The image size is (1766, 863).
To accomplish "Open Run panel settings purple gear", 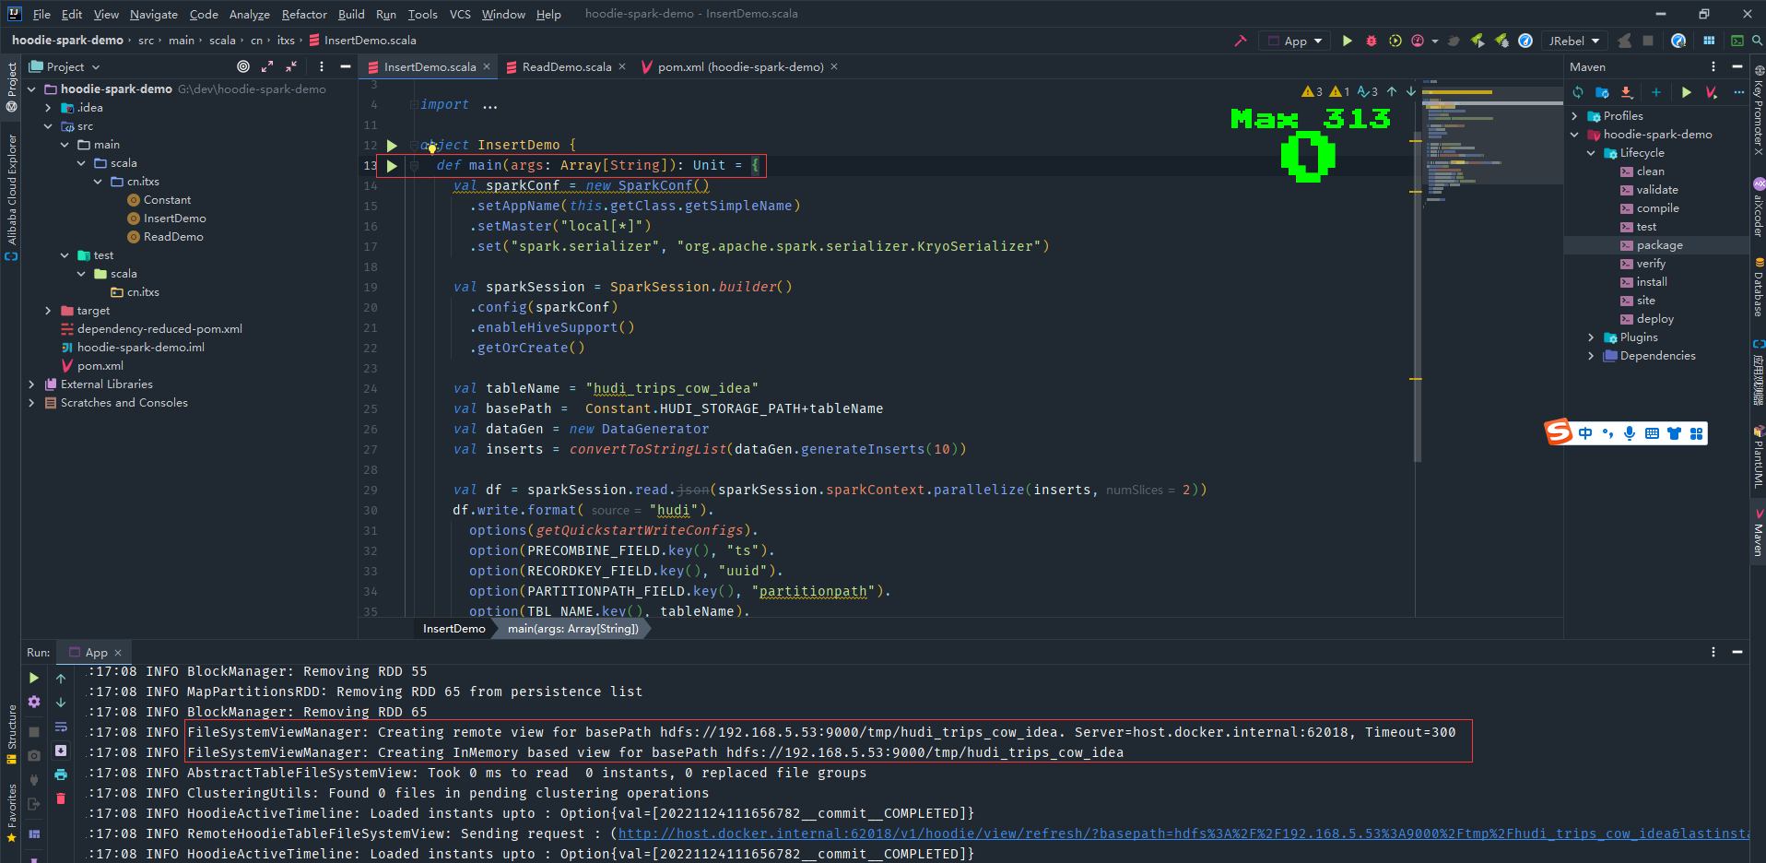I will tap(34, 702).
